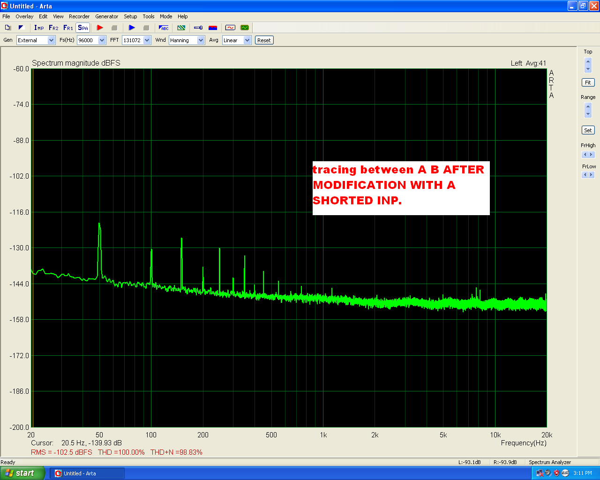This screenshot has height=480, width=600.
Task: Switch to FR1 single-channel frequency response mode
Action: [68, 28]
